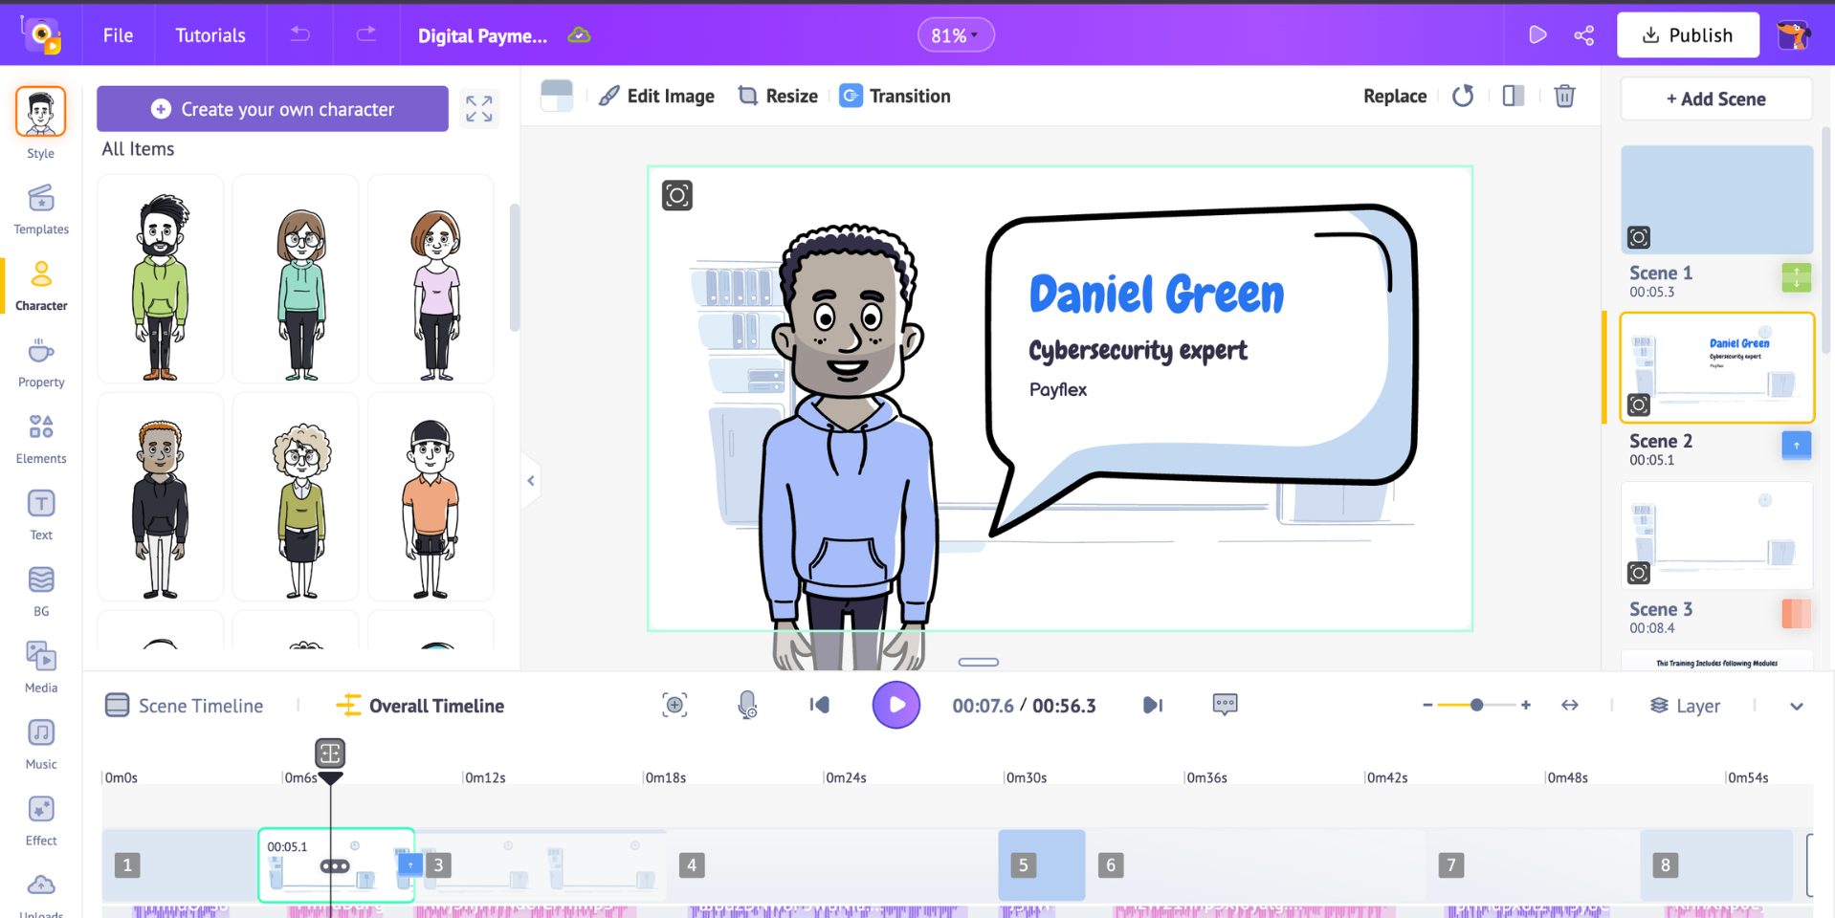Toggle the subtitles icon in the timeline toolbar

[x=1224, y=705]
